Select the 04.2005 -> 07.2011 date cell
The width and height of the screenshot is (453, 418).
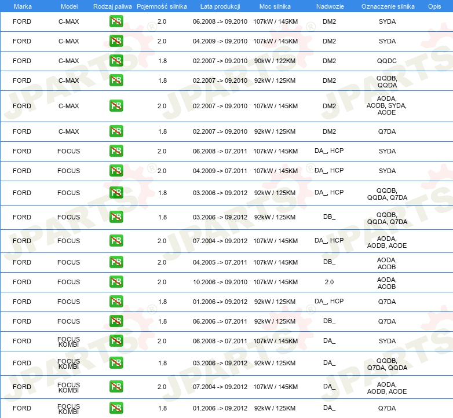tap(220, 262)
